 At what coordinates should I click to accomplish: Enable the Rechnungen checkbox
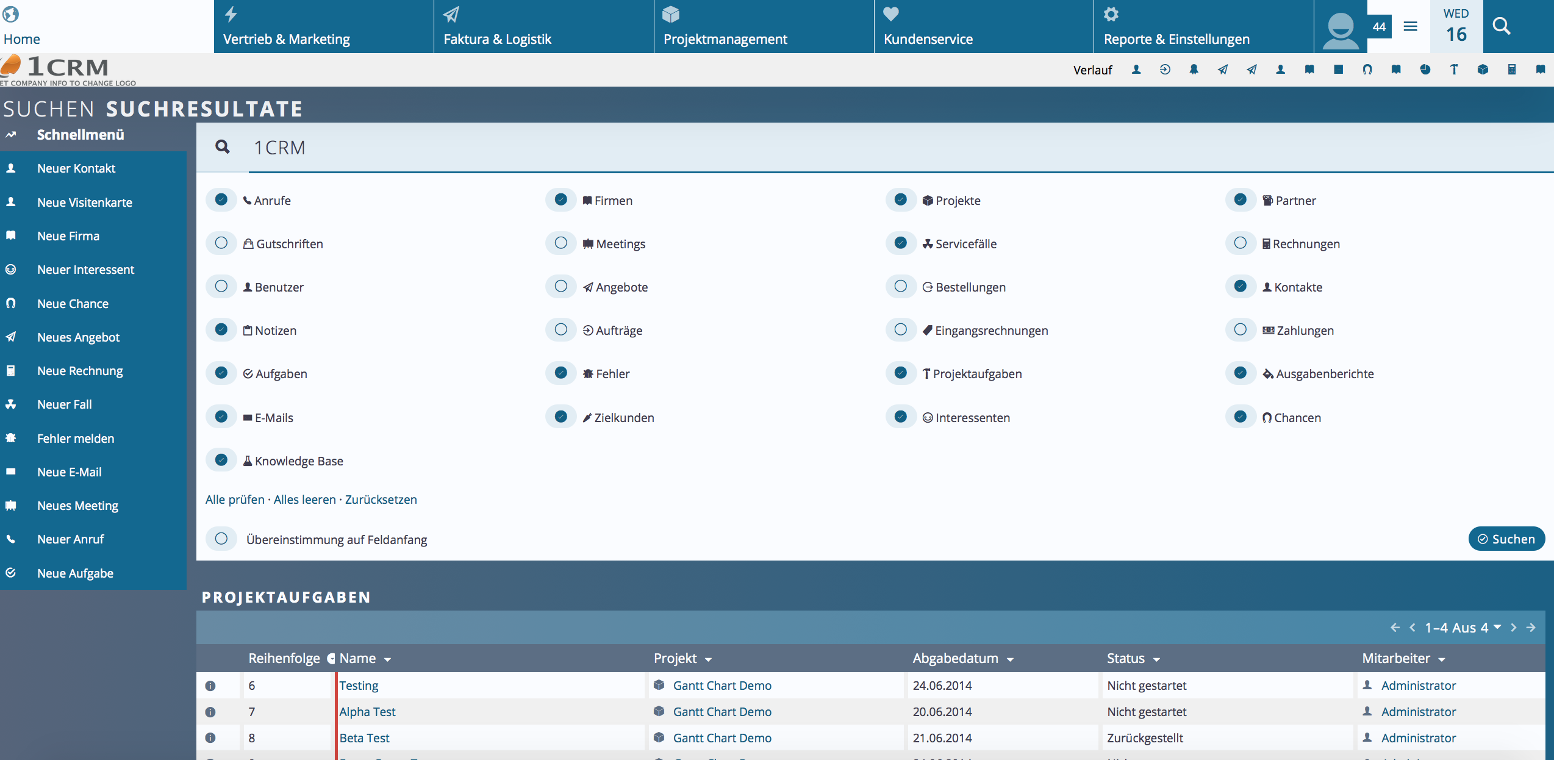click(x=1241, y=243)
